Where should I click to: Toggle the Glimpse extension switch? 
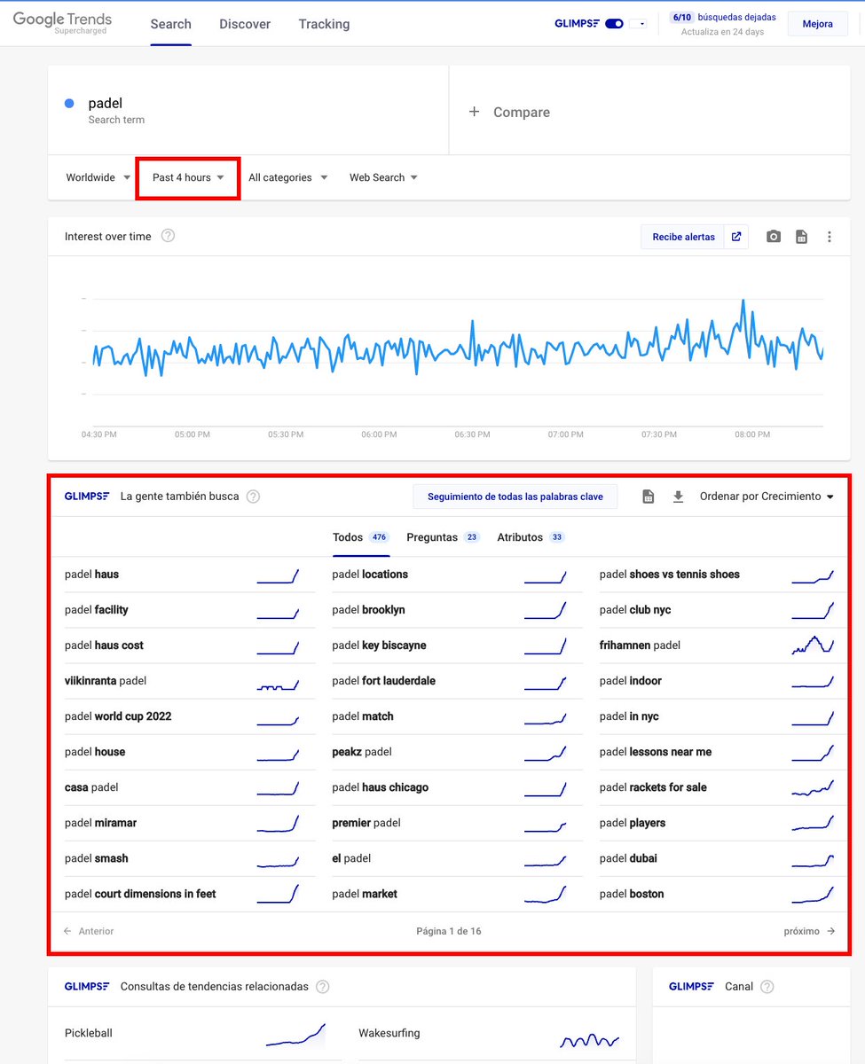click(614, 24)
